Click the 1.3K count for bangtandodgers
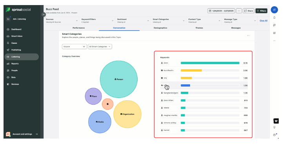 (x=245, y=93)
